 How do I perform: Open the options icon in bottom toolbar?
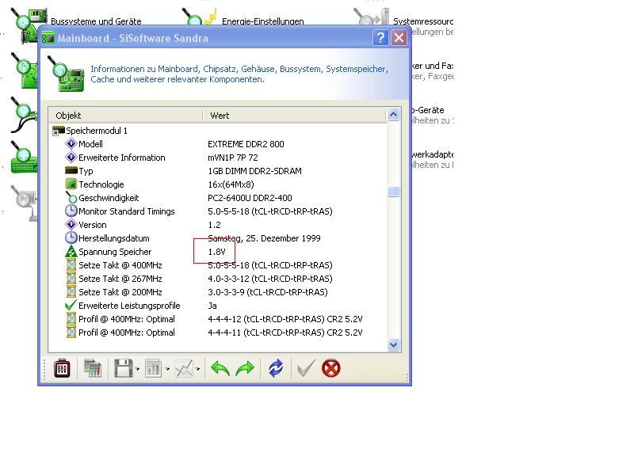pyautogui.click(x=62, y=368)
